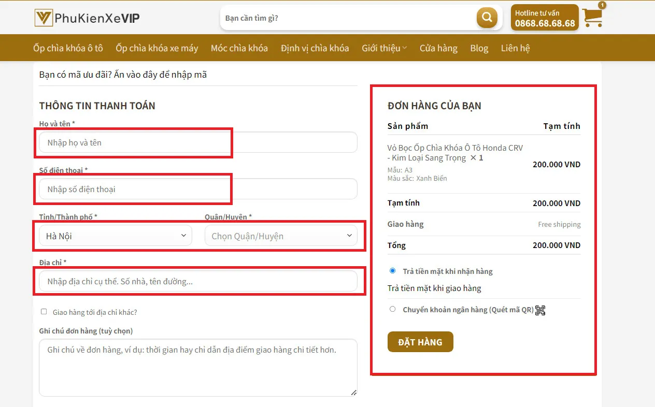This screenshot has width=655, height=407.
Task: Open the 'Liên hệ' menu item
Action: pos(515,48)
